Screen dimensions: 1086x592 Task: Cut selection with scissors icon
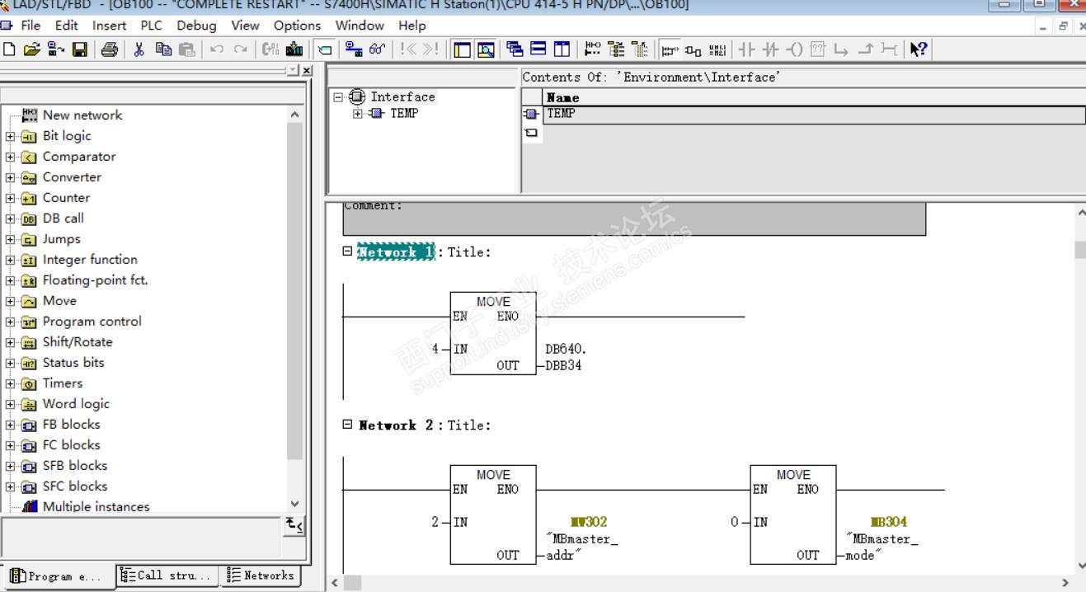click(139, 49)
